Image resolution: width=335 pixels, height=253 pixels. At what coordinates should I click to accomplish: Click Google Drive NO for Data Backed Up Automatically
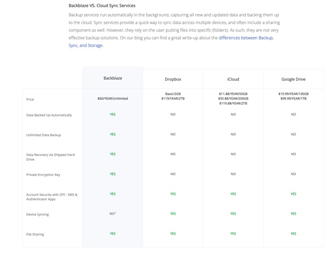click(293, 114)
